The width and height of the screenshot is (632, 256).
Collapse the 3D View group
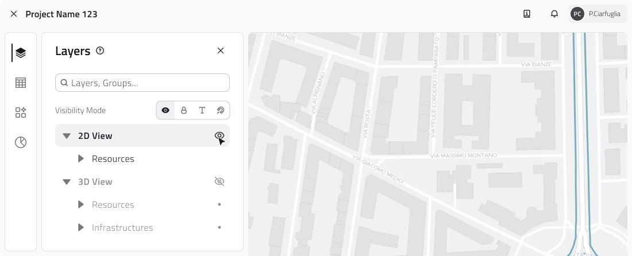(67, 182)
